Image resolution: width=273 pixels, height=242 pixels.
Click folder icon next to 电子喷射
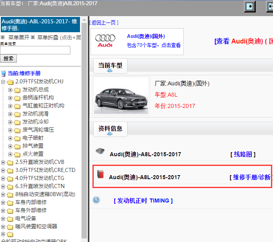coord(17,138)
